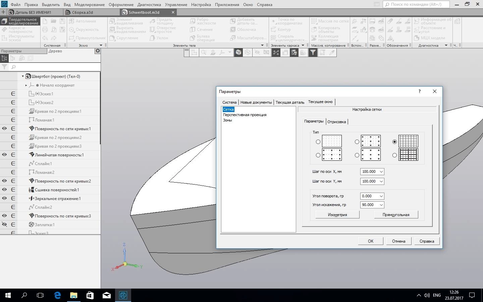Collapse the Швертбот (проект) tree root
Screen dimensions: 483x302
tap(23, 77)
